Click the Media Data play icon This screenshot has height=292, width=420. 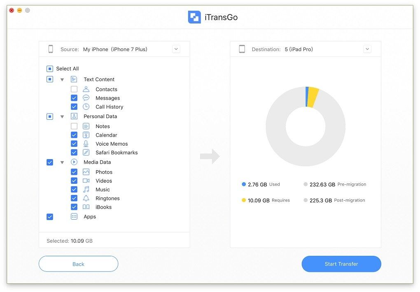(x=74, y=162)
